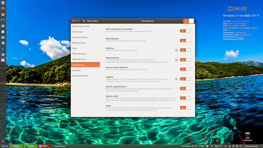Select Автозапуск in sidebar
This screenshot has height=148, width=263.
tap(85, 32)
